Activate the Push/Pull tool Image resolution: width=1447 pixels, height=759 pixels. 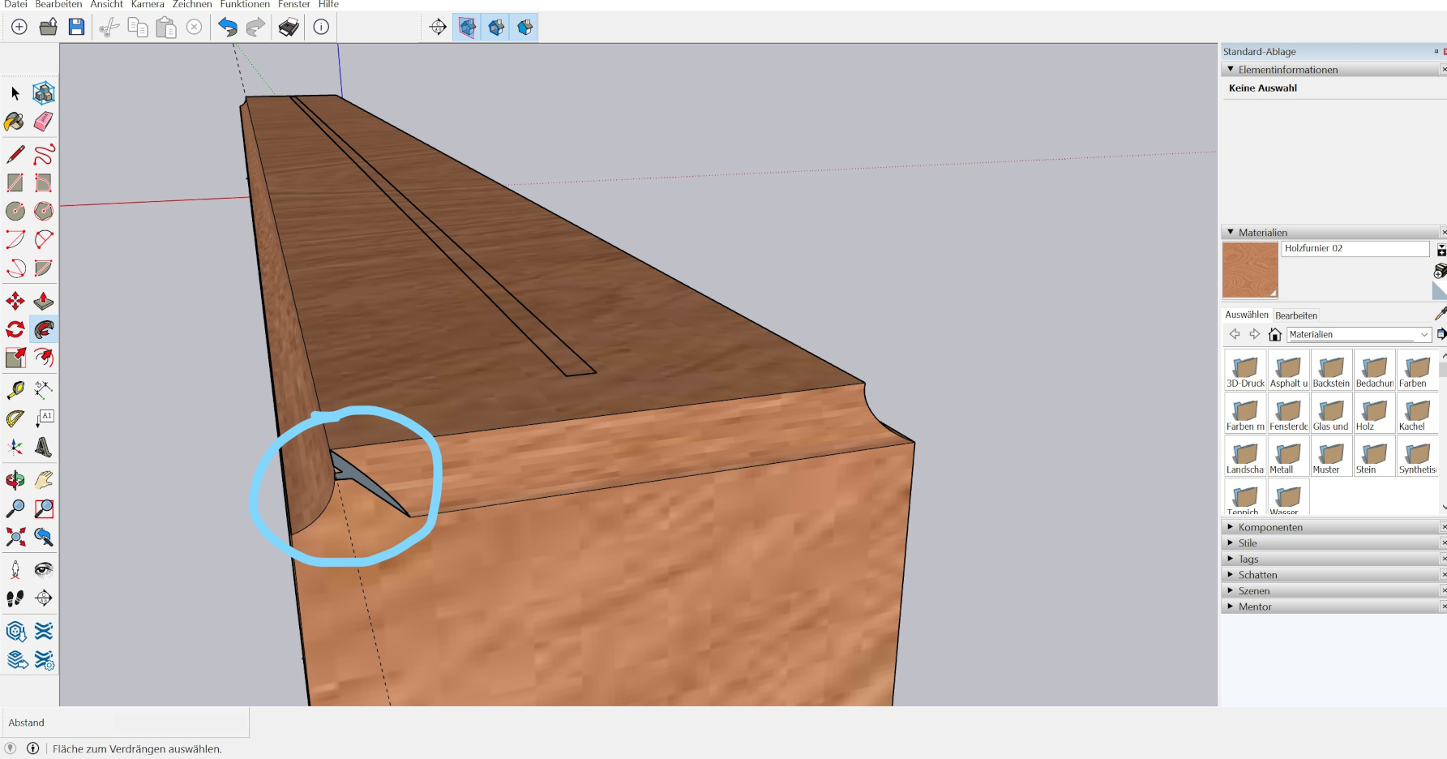(44, 302)
